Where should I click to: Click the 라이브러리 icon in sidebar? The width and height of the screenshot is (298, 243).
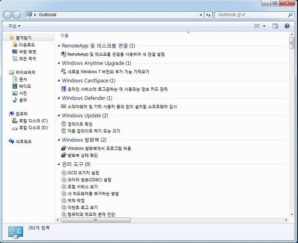[x=12, y=72]
